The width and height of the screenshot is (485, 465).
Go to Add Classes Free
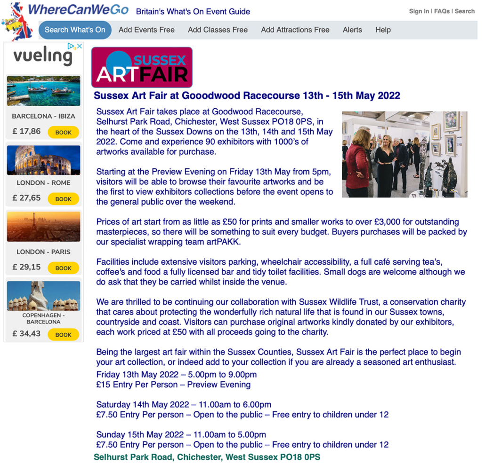(x=218, y=30)
